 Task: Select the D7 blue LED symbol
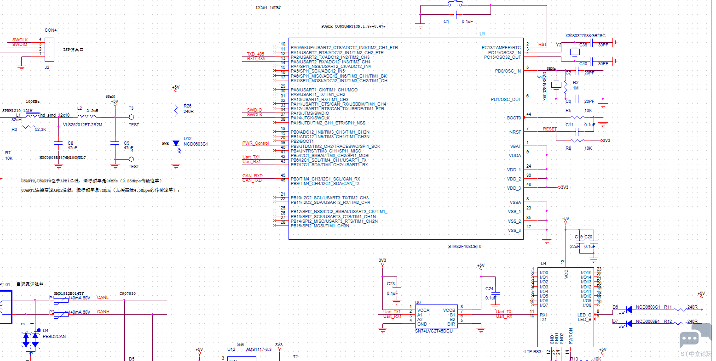click(626, 323)
